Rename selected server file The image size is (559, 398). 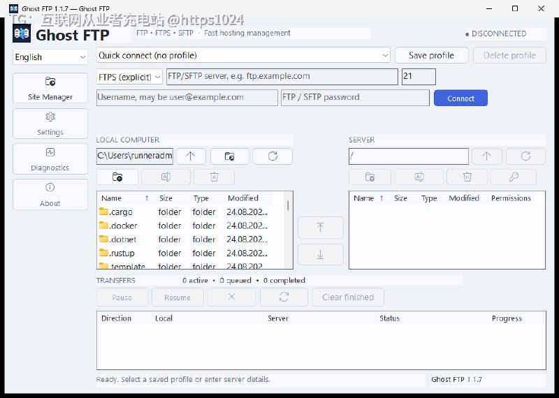point(419,177)
